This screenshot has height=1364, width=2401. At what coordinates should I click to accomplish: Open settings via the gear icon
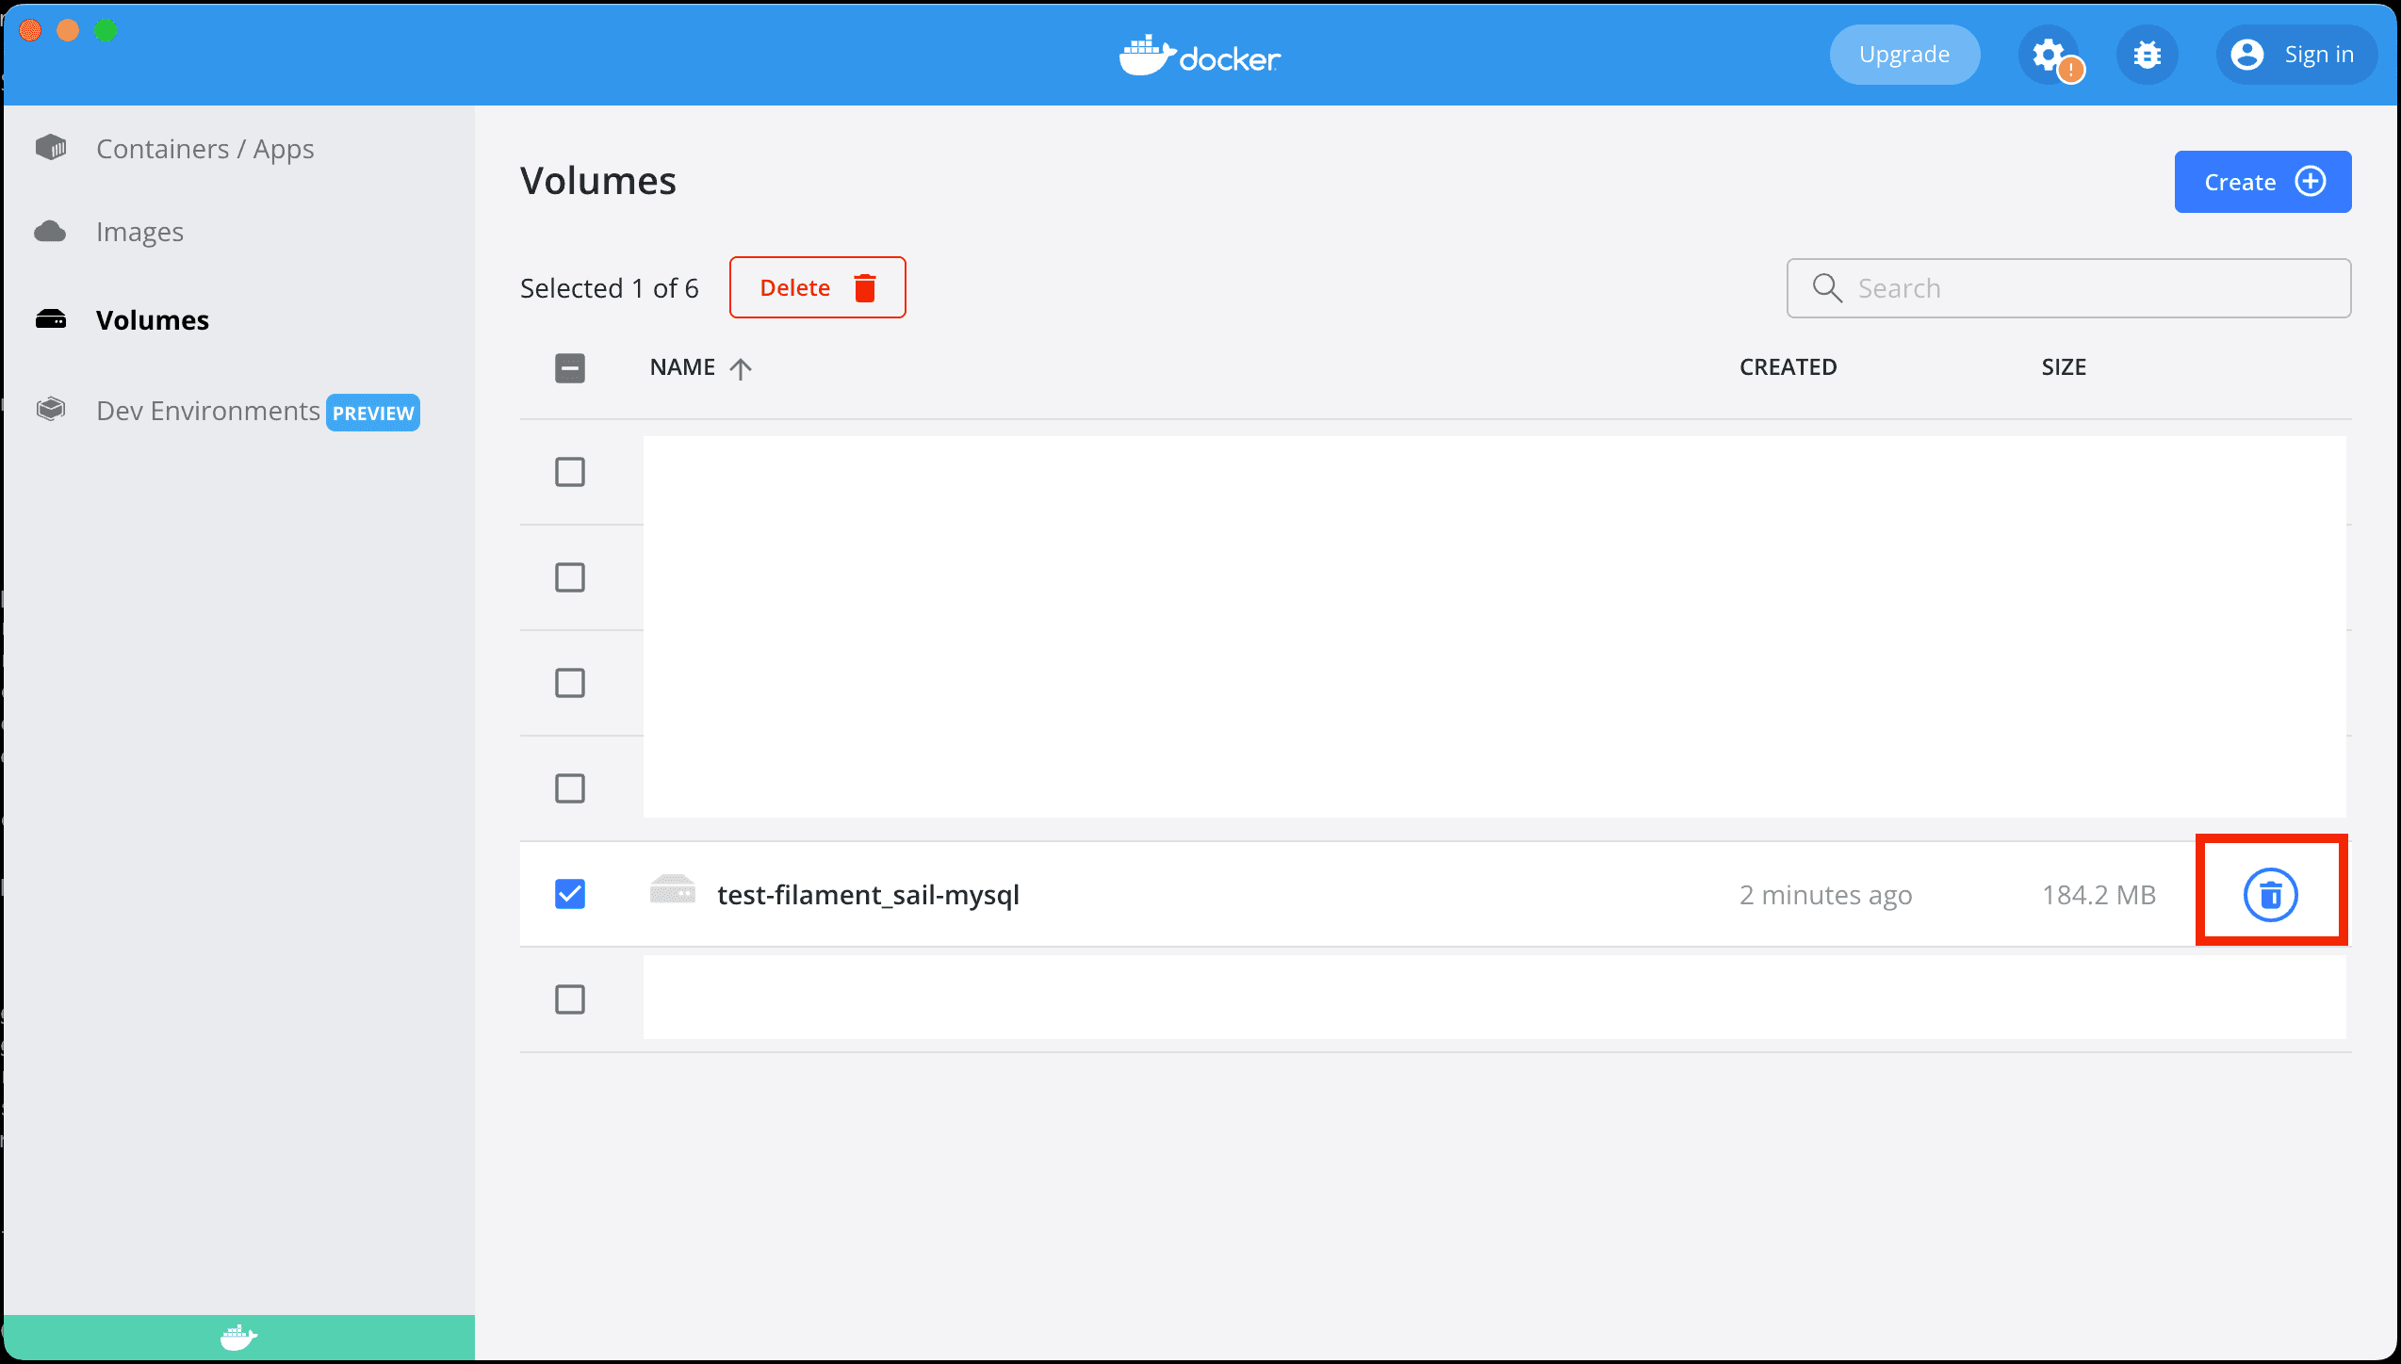tap(2048, 55)
